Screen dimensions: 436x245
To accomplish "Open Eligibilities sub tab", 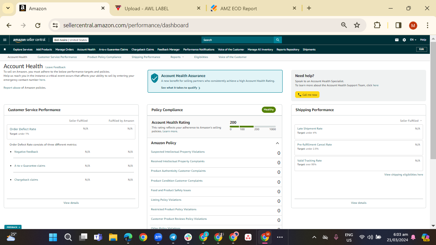I will (x=201, y=57).
